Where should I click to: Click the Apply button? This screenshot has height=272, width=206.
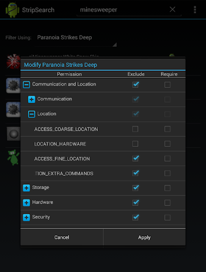point(144,237)
